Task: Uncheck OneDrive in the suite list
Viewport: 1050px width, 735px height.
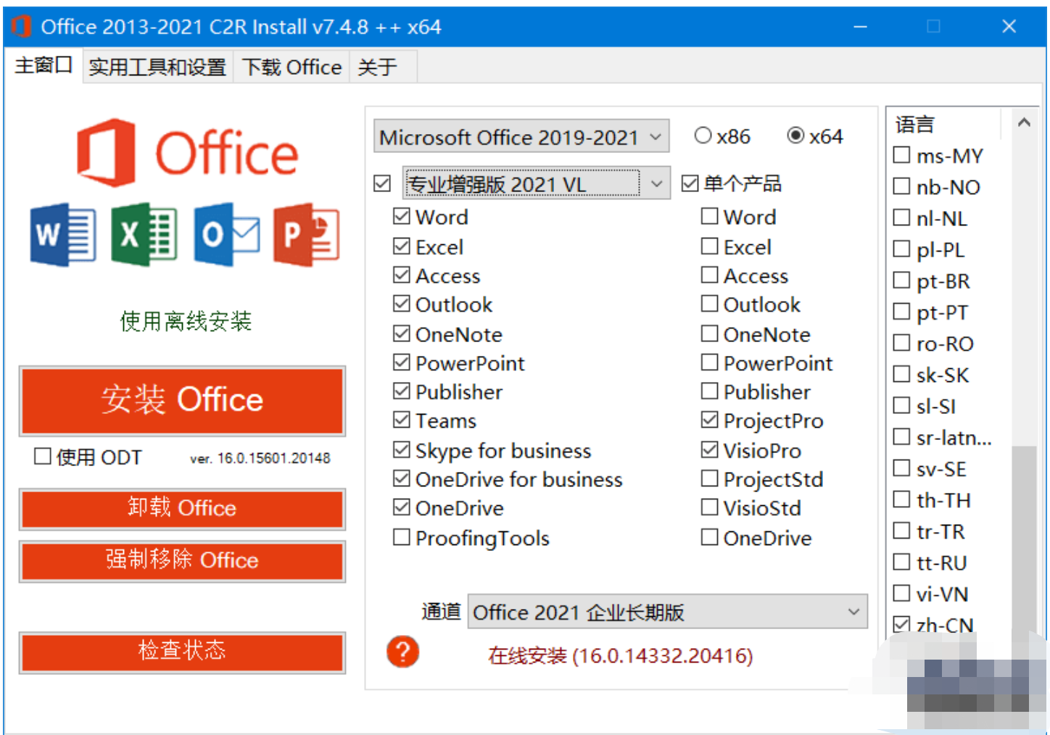Action: 401,507
